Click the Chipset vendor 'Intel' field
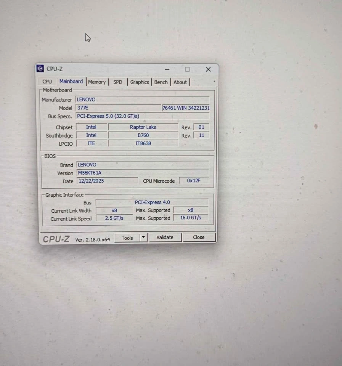Viewport: 342px width, 366px height. (x=91, y=127)
